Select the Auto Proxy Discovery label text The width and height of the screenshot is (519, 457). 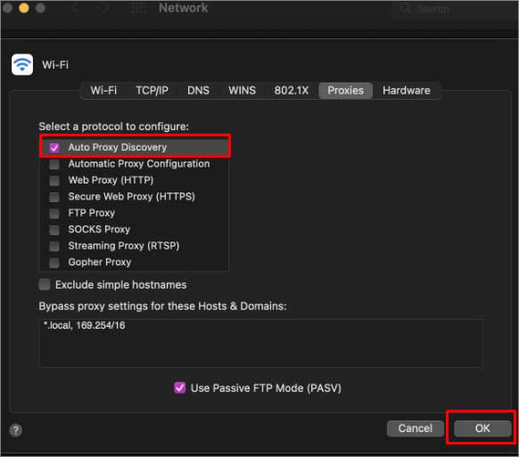(118, 147)
